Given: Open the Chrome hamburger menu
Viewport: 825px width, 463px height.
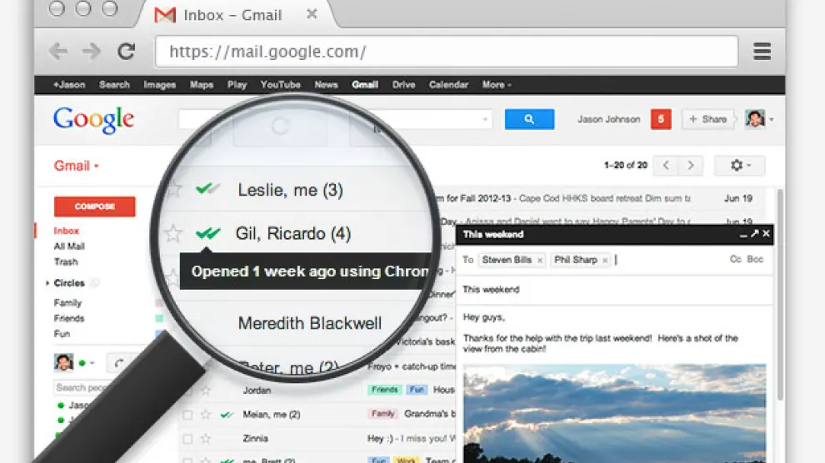Looking at the screenshot, I should 762,52.
